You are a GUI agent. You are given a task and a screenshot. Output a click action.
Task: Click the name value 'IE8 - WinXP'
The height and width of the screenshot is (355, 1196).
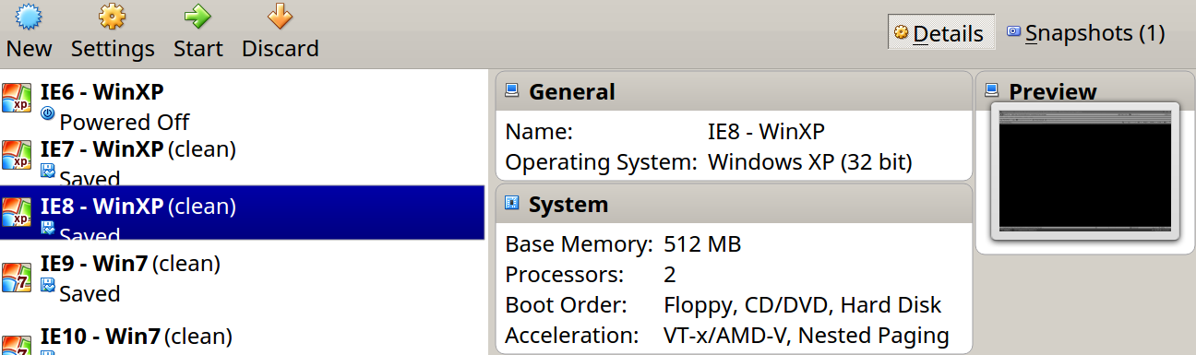point(766,131)
